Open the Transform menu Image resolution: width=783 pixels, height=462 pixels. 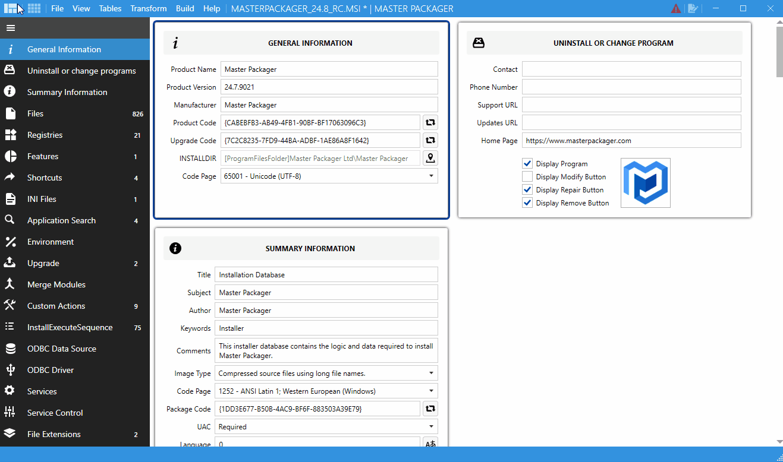pos(149,8)
